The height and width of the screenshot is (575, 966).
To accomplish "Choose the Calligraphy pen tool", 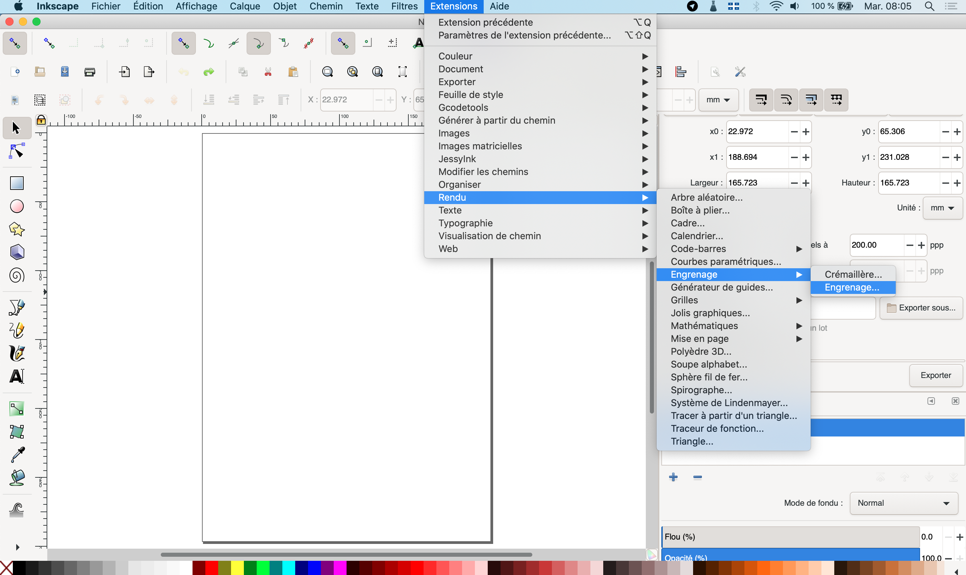I will click(17, 353).
